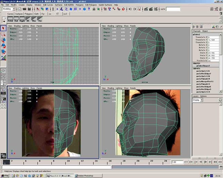
Task: Click the Translate Y value field
Action: coord(213,40)
